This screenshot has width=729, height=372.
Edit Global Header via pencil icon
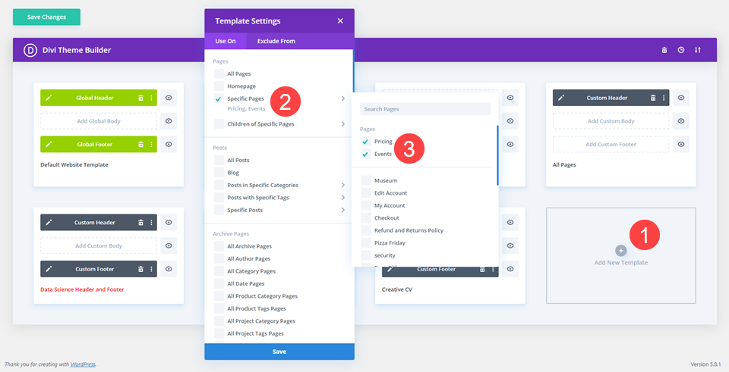click(49, 98)
